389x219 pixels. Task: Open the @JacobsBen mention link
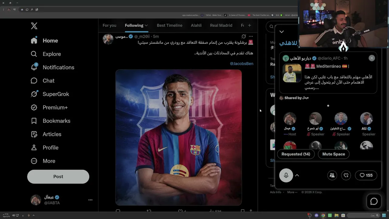[242, 64]
